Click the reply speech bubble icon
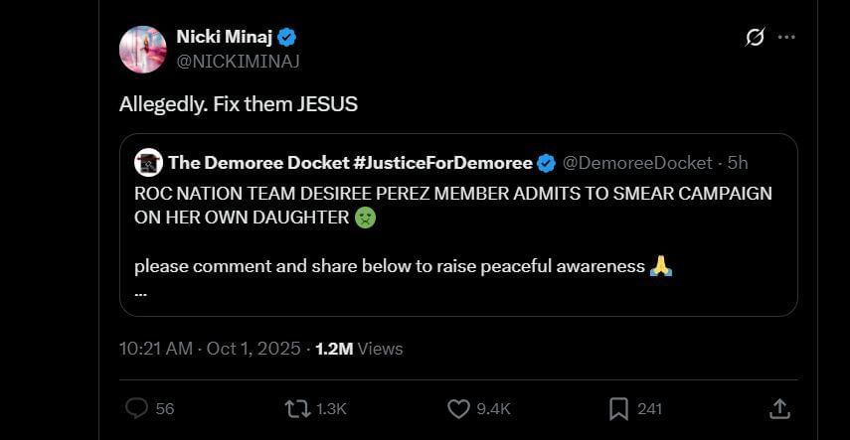The image size is (850, 440). click(x=137, y=408)
